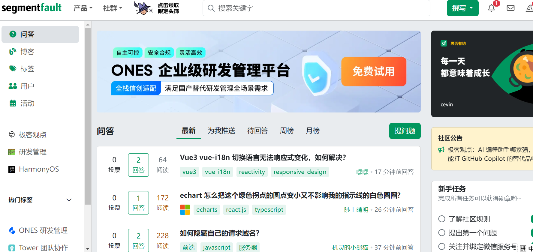Expand the 社群 dropdown menu

(113, 8)
